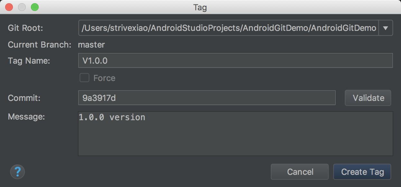Cancel the tag creation
This screenshot has height=187, width=401.
pos(300,172)
